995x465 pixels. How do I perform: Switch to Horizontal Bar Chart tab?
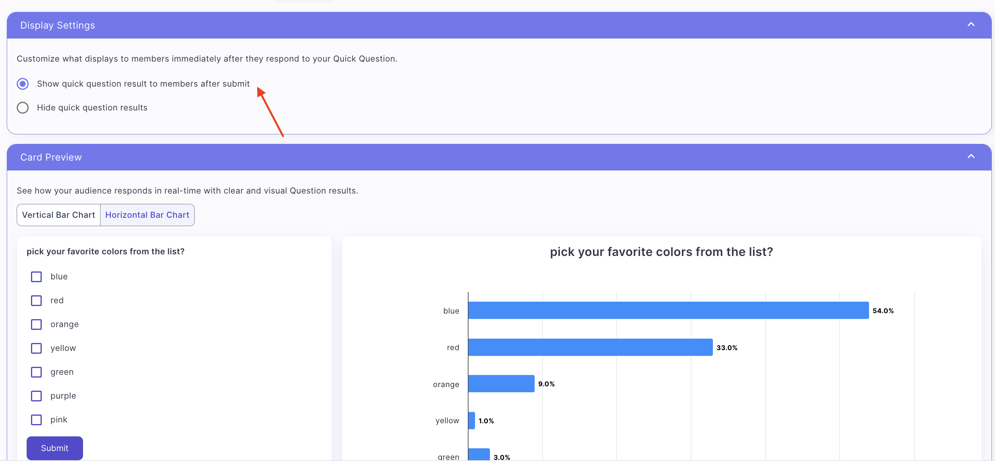click(147, 215)
